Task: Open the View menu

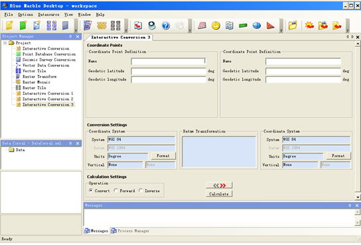Action: pyautogui.click(x=68, y=15)
